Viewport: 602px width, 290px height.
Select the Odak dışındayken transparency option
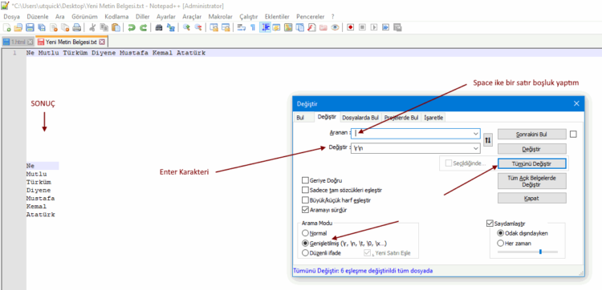coord(500,233)
